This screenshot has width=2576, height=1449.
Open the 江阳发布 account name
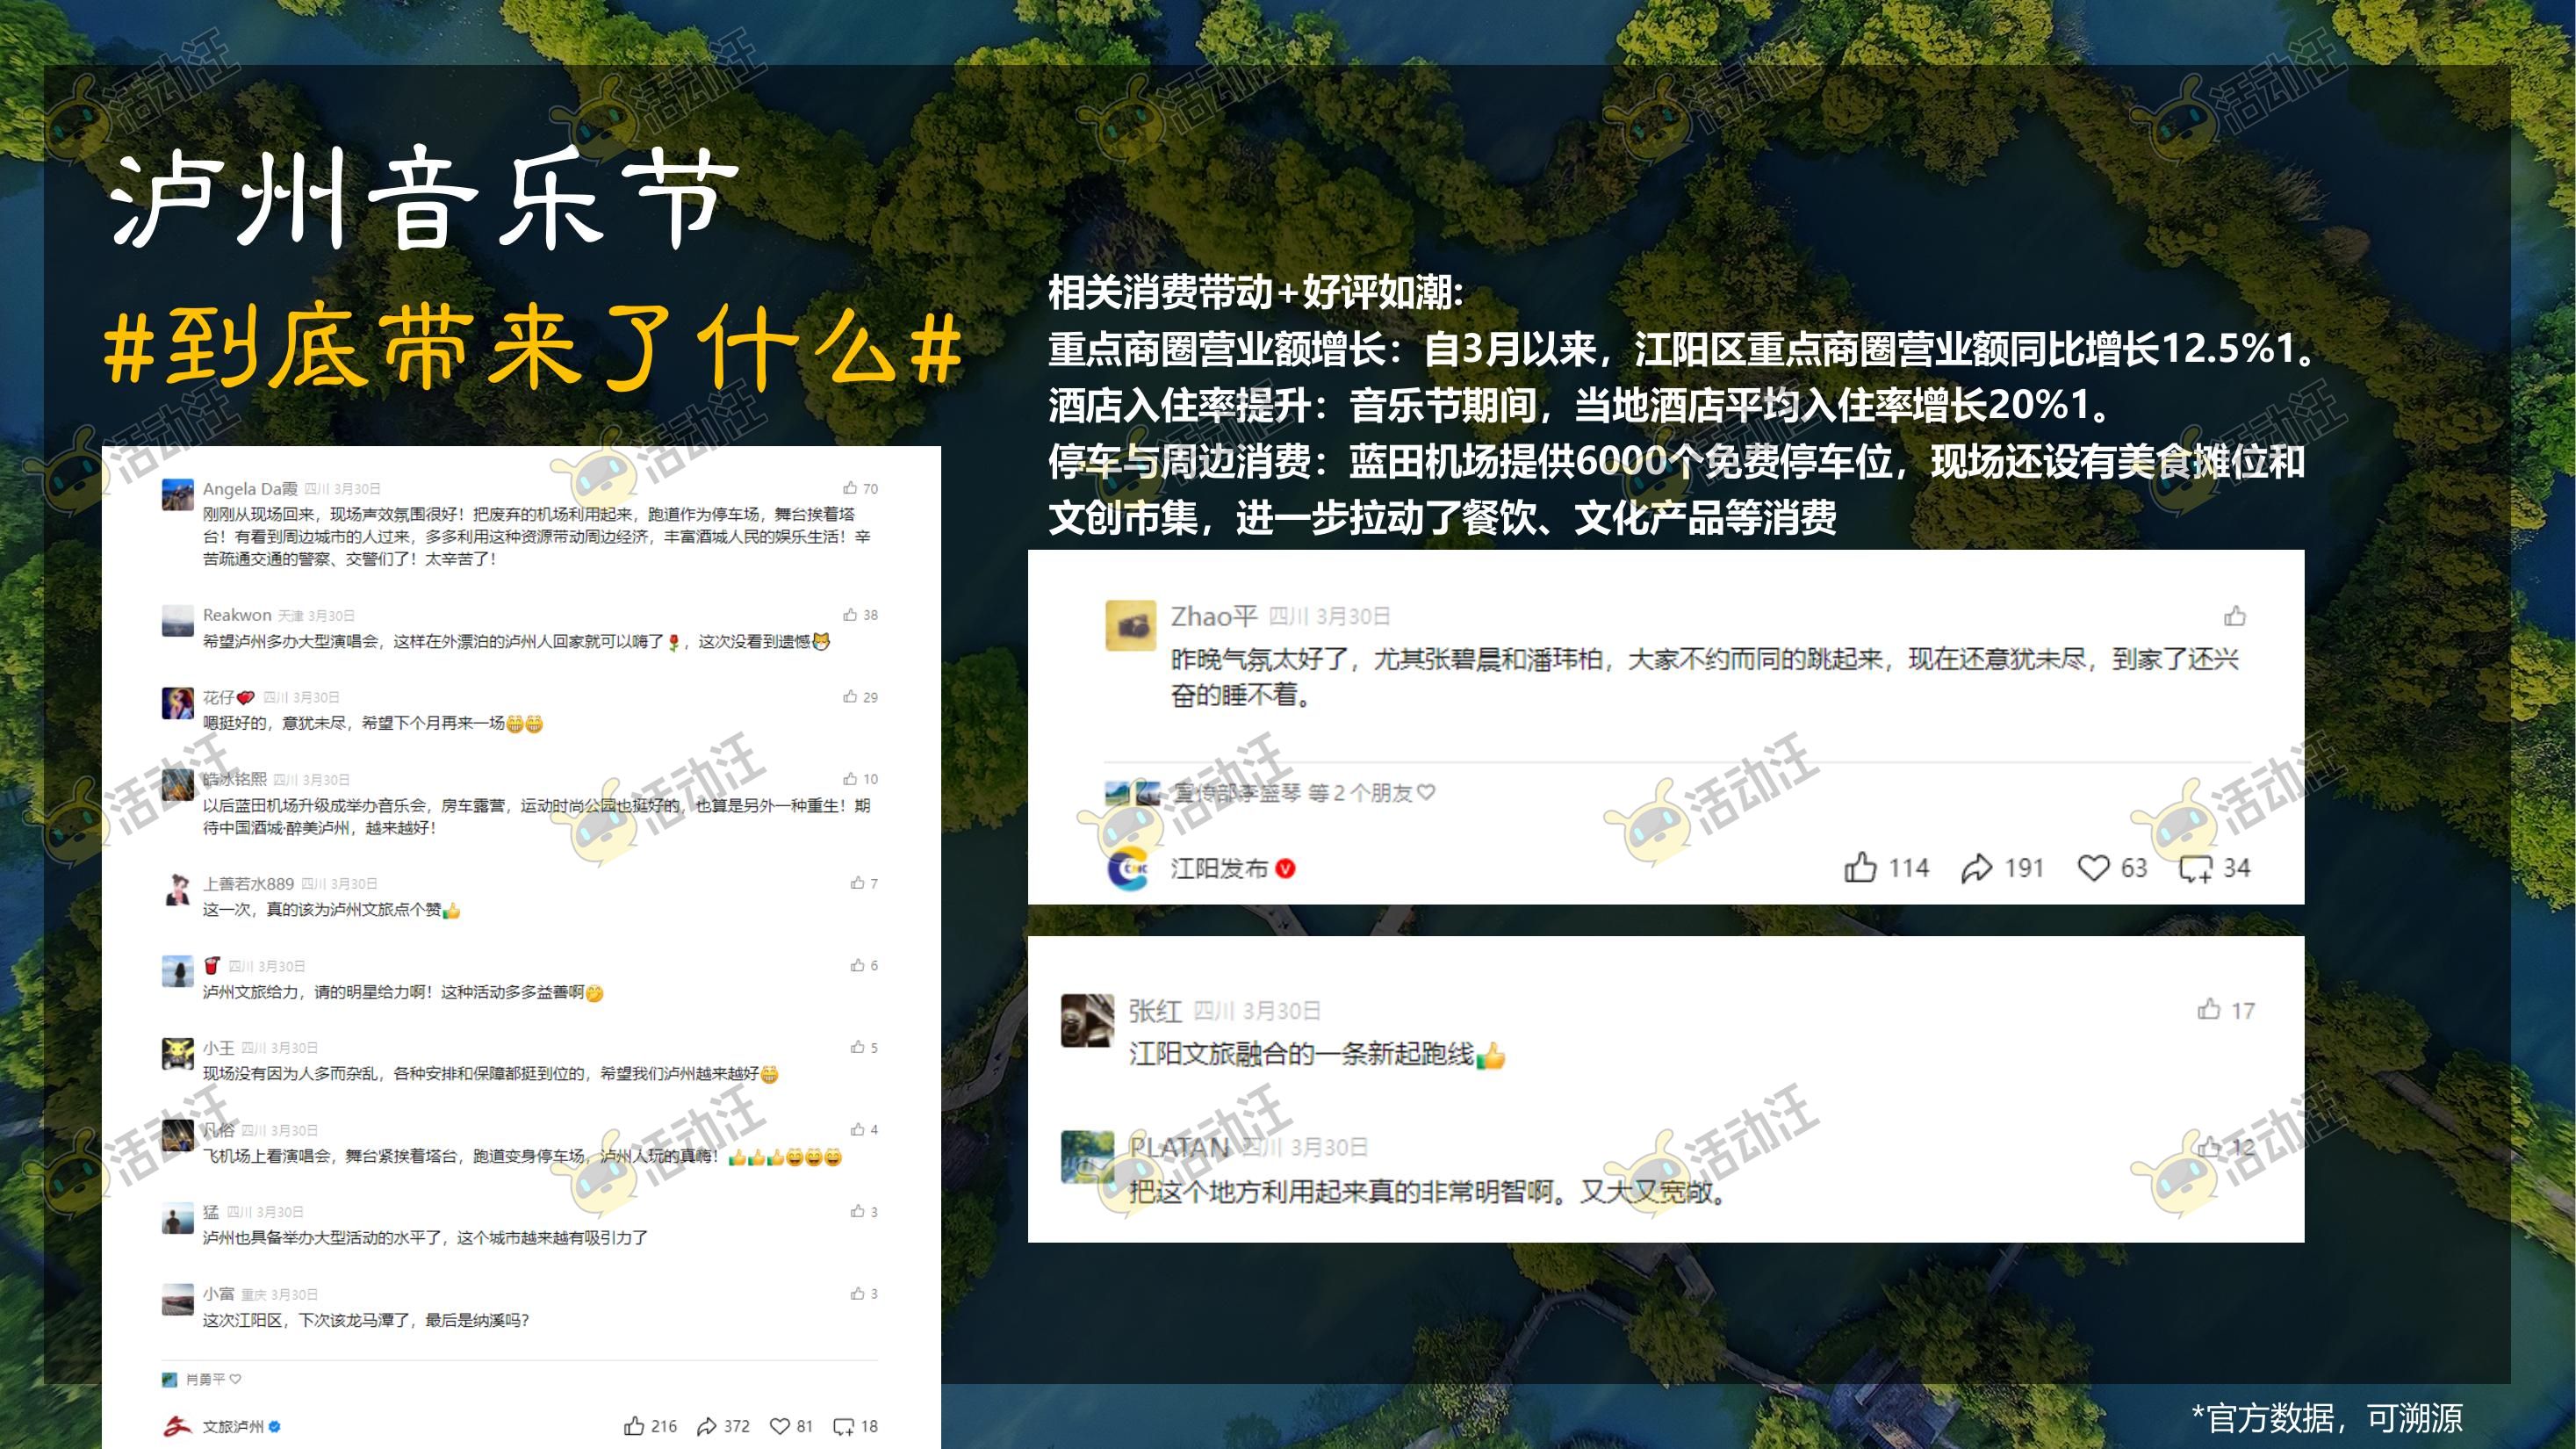1219,868
